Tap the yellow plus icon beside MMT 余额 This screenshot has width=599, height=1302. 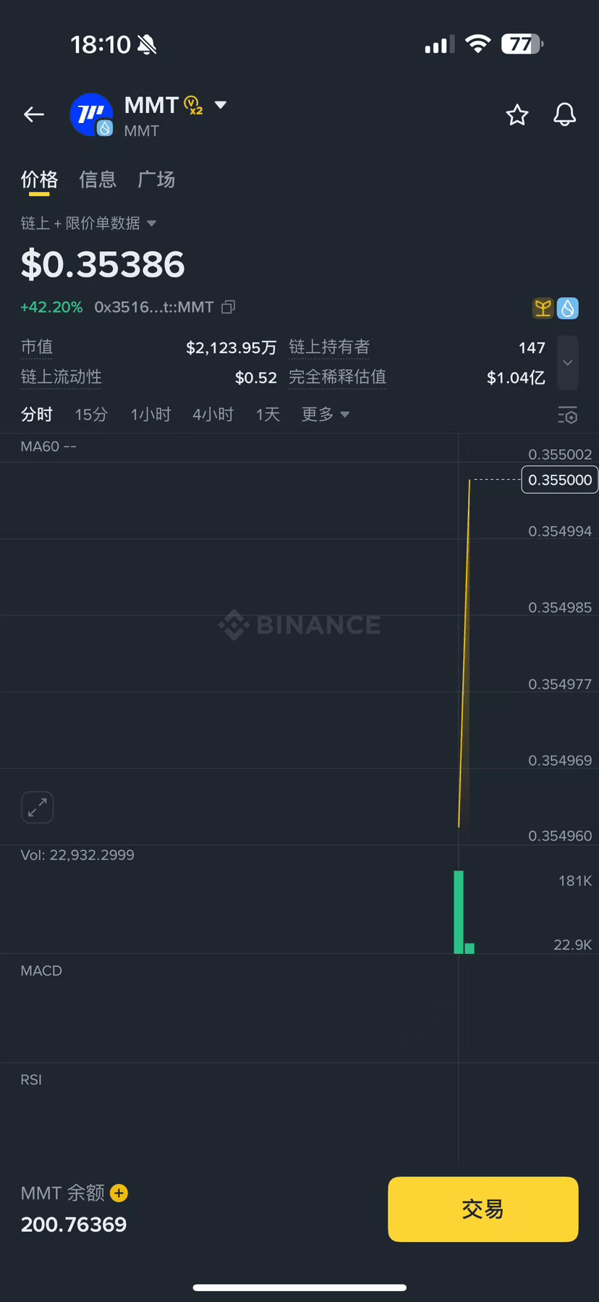tap(119, 1193)
